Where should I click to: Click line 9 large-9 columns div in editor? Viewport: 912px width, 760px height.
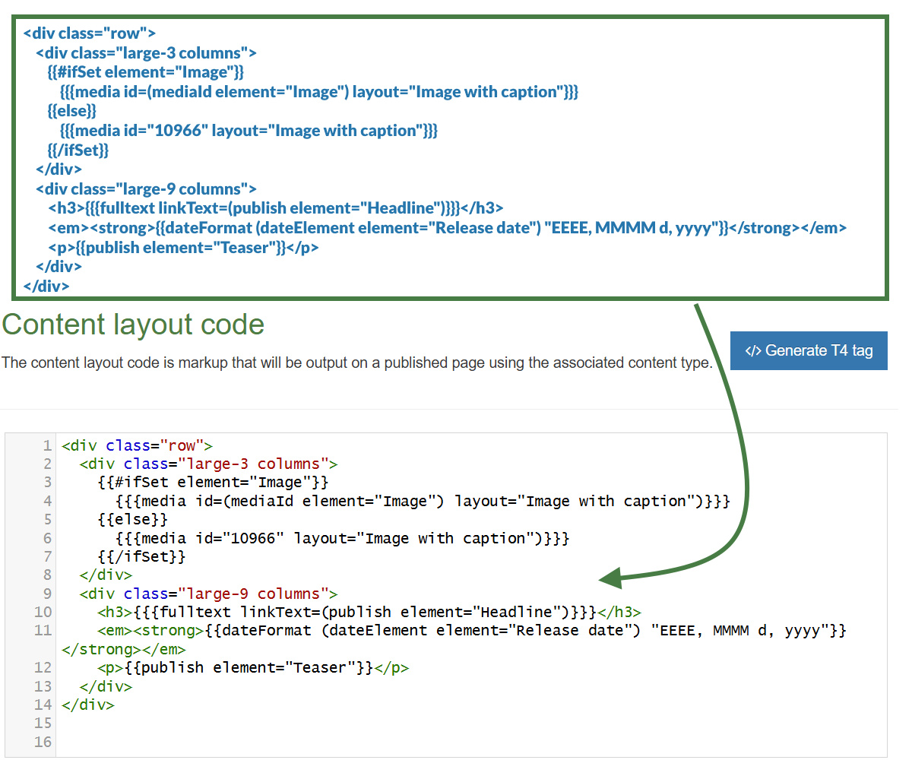(x=208, y=594)
